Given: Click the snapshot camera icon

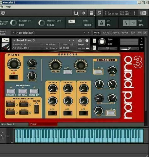Looking at the screenshot, I should point(80,41).
